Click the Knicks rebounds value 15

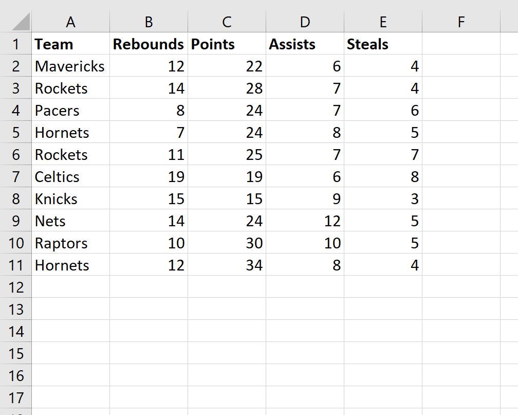(149, 199)
